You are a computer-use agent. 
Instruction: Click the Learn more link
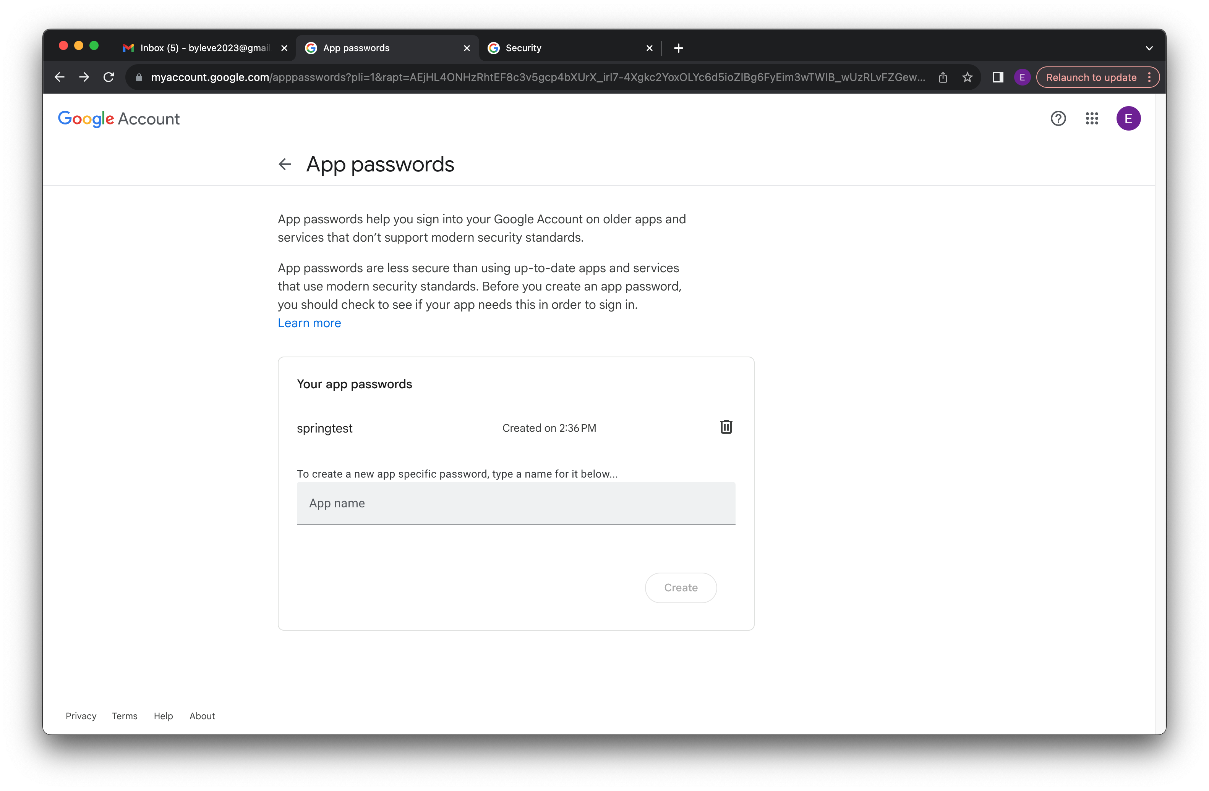coord(310,322)
